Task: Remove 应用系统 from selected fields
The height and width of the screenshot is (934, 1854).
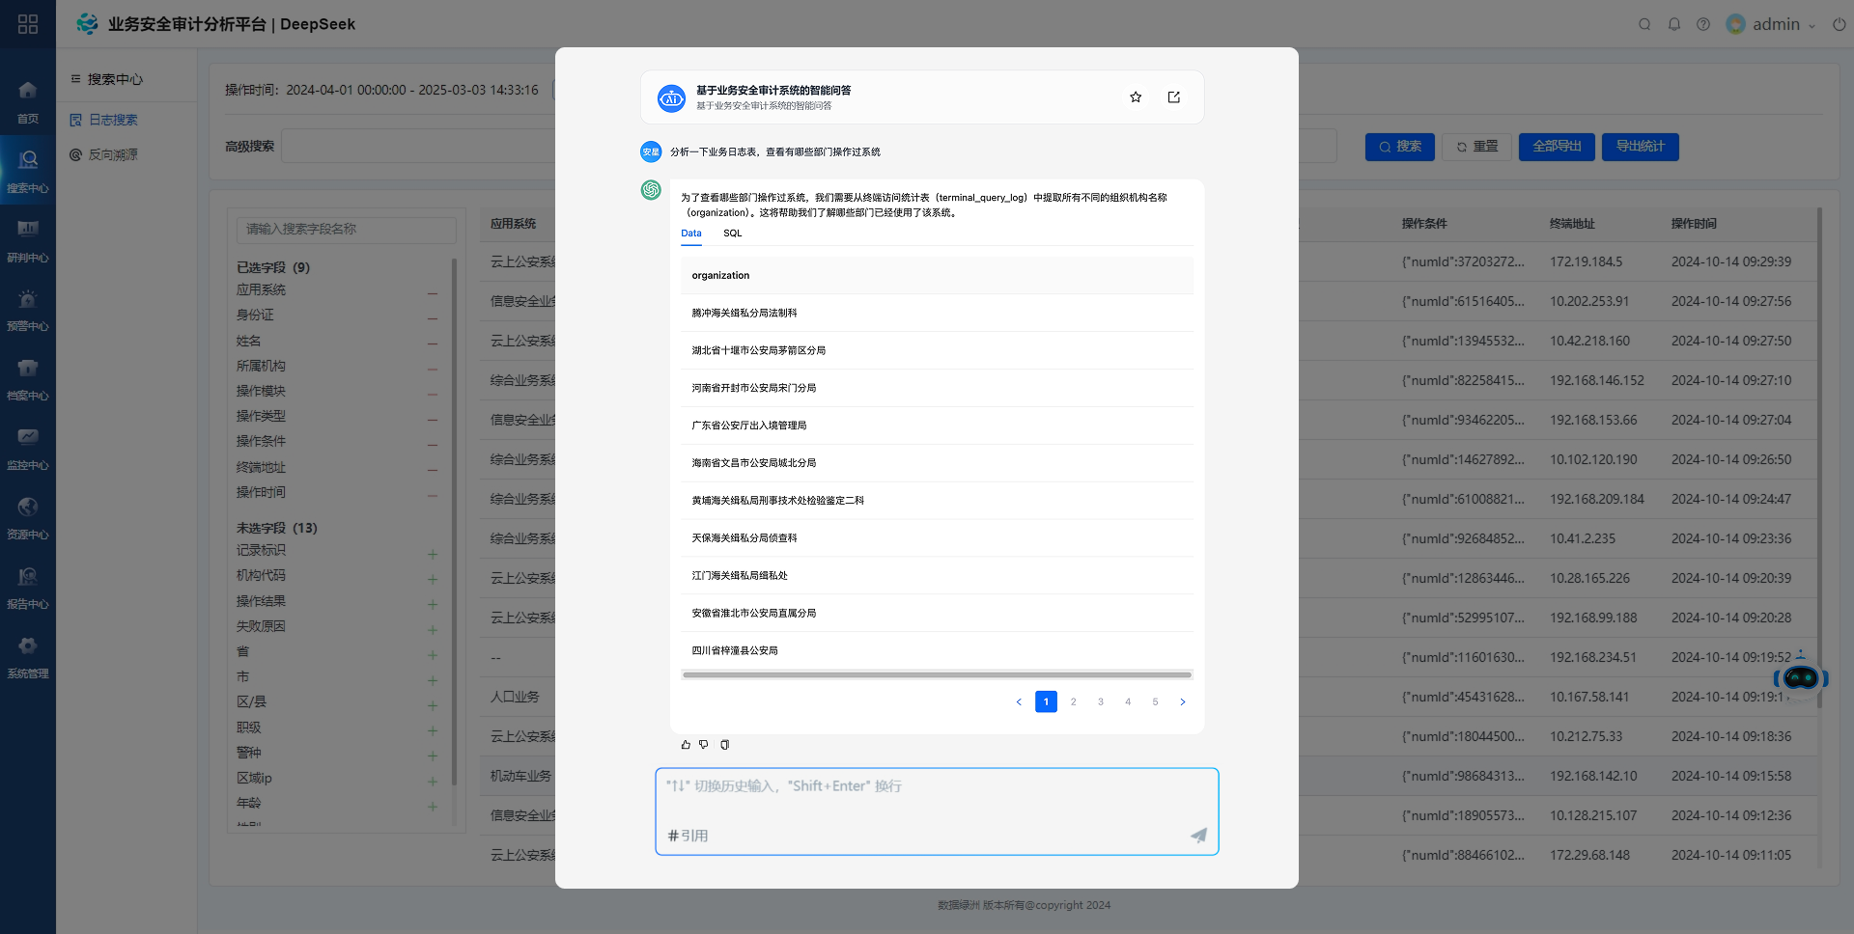Action: (x=433, y=293)
